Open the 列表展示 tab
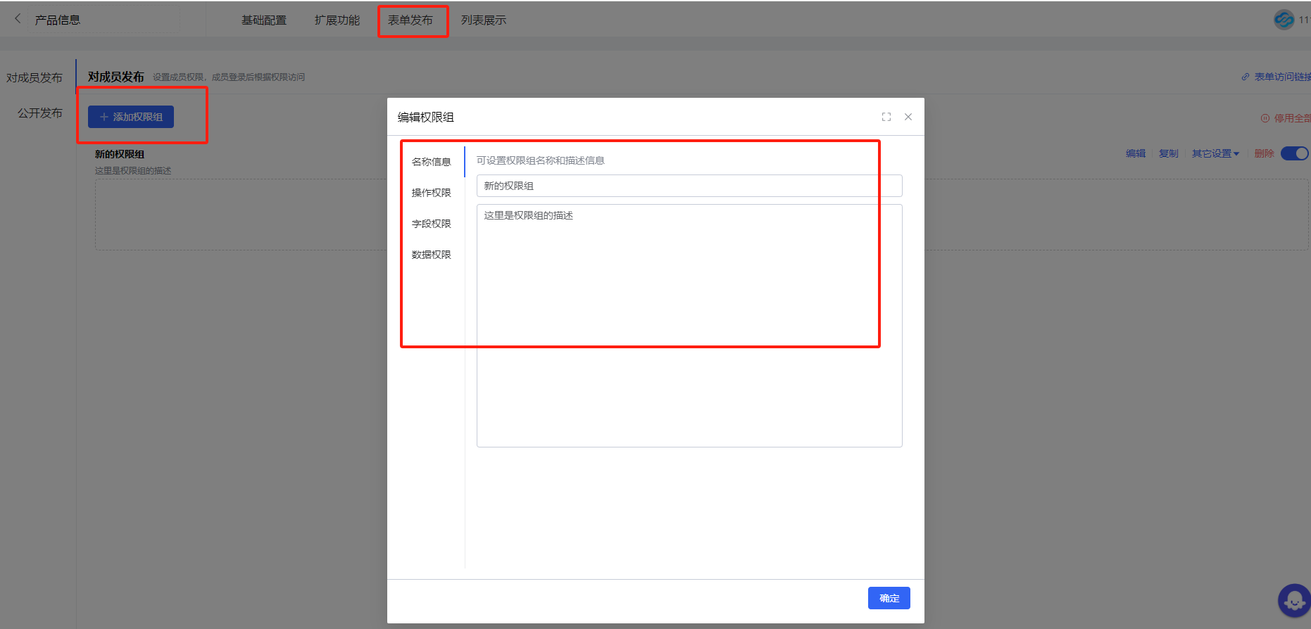Image resolution: width=1311 pixels, height=629 pixels. tap(484, 20)
